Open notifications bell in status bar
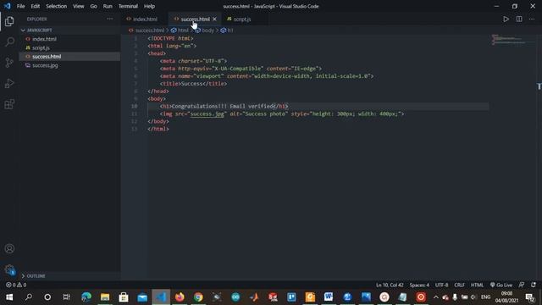542x305 pixels. click(534, 285)
